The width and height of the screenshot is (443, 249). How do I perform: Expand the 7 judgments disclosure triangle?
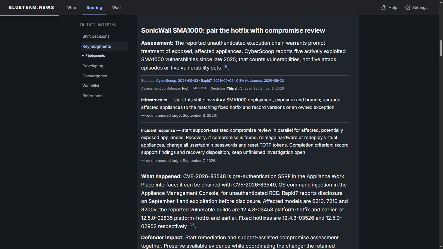tap(83, 56)
